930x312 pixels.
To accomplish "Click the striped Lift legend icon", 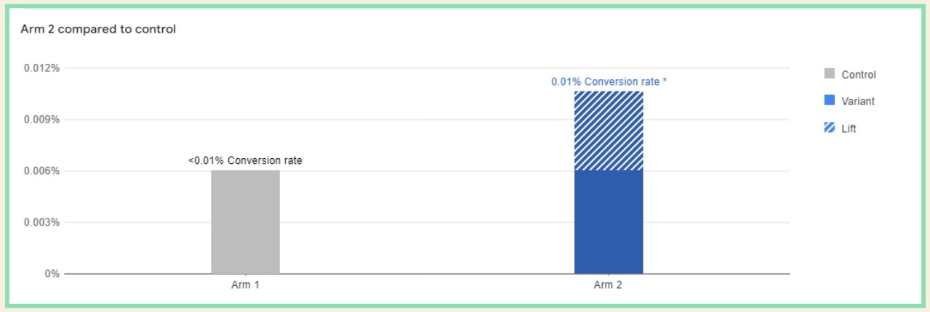I will point(829,128).
